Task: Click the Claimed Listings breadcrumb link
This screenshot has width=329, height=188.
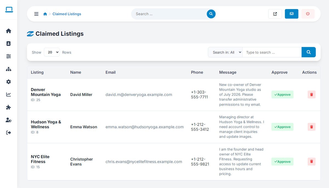Action: 67,14
